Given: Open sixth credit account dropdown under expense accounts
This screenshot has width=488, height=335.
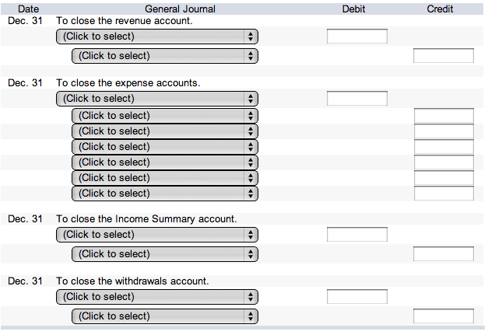Looking at the screenshot, I should [x=164, y=194].
